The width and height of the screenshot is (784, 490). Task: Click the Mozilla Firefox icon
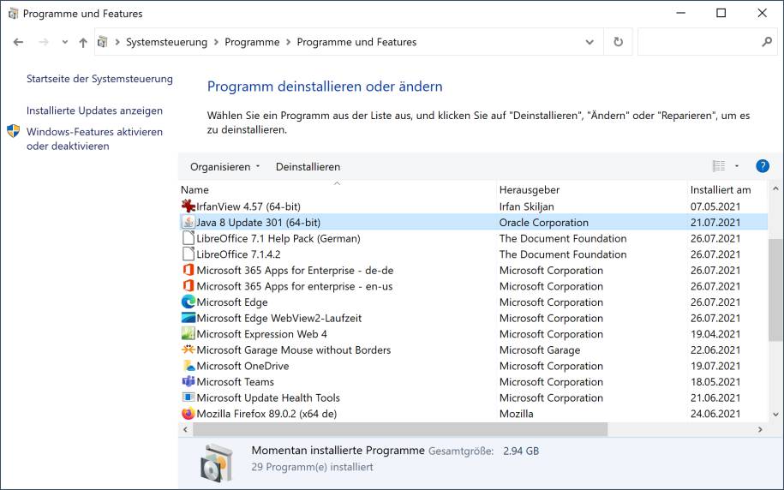(x=189, y=414)
